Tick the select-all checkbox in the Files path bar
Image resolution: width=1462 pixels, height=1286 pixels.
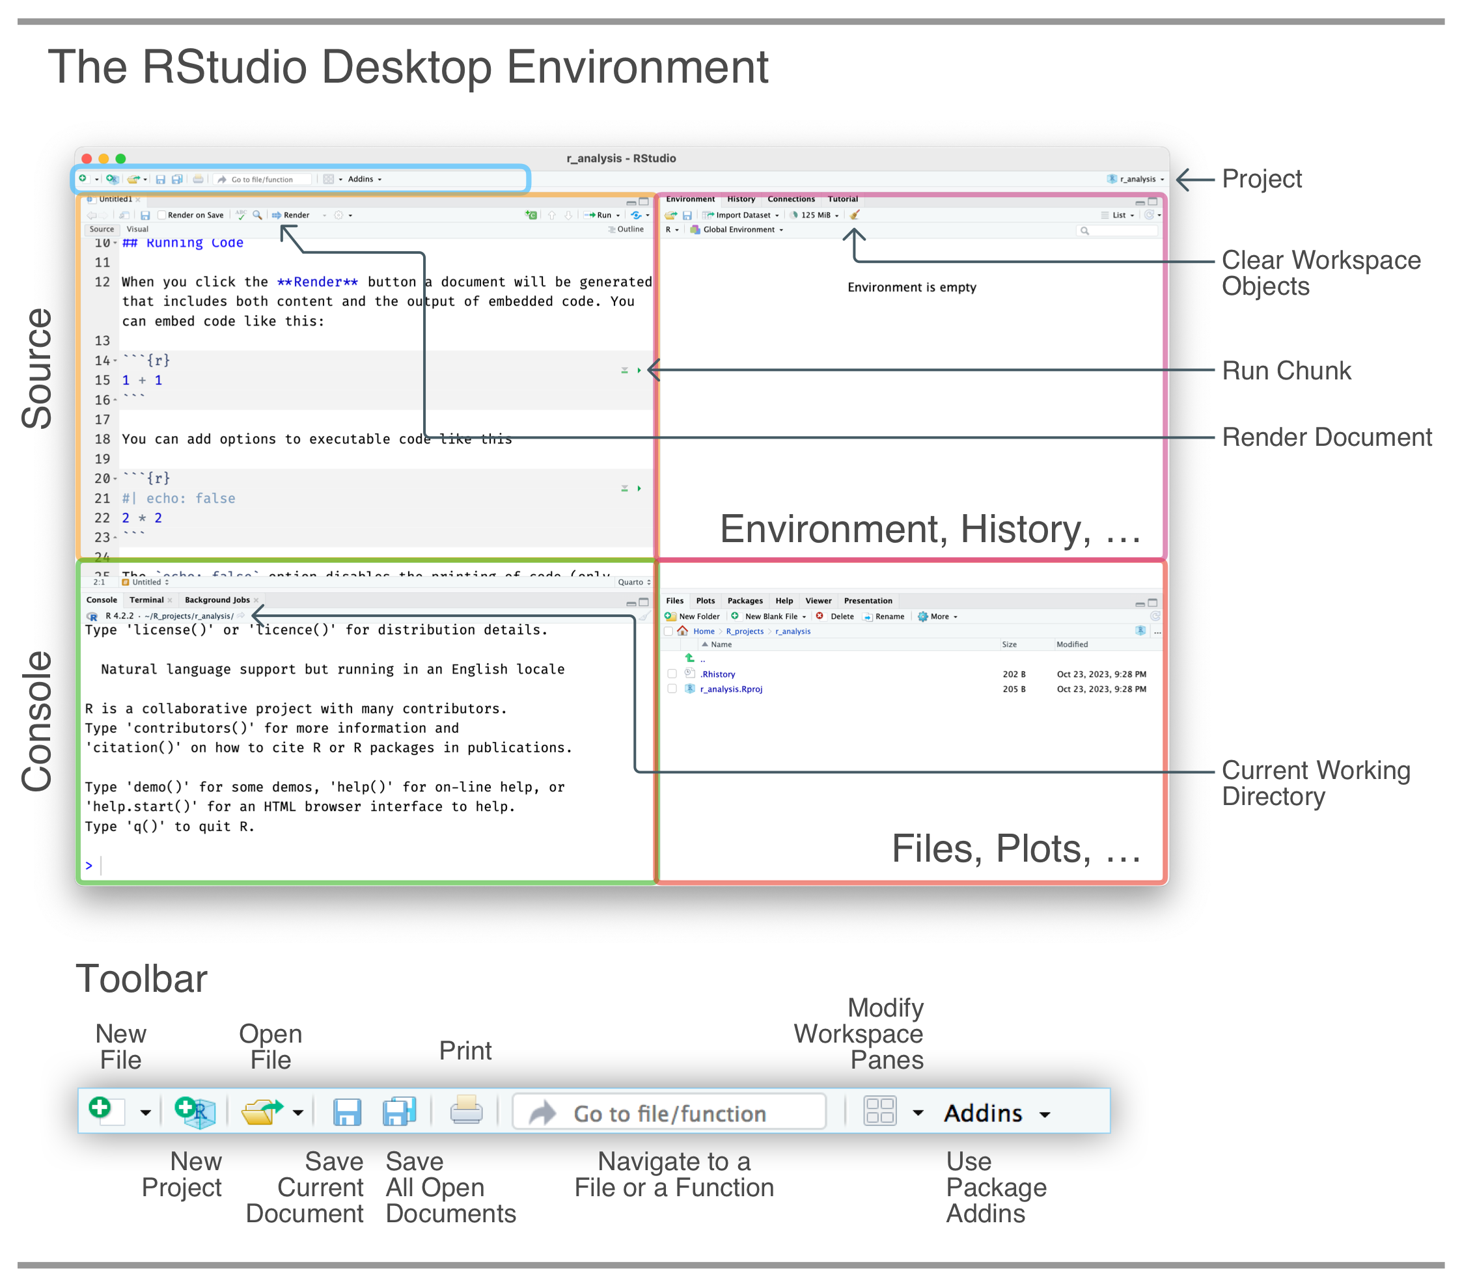point(668,631)
